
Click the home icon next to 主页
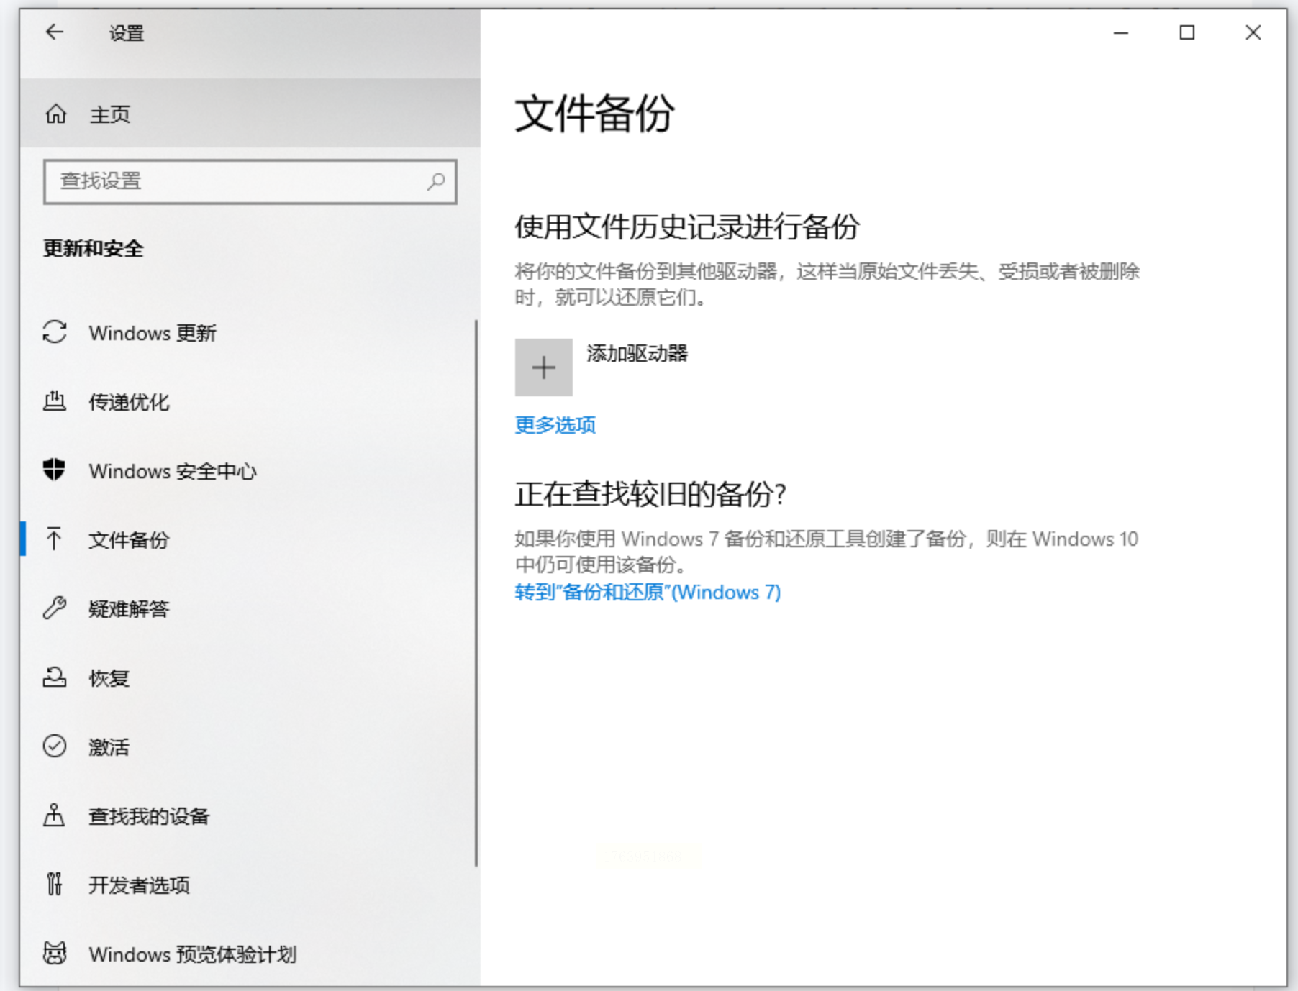point(56,114)
